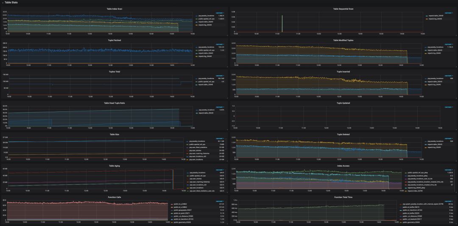Open the Tuple Fetched panel title menu
This screenshot has height=226, width=458.
(114, 40)
